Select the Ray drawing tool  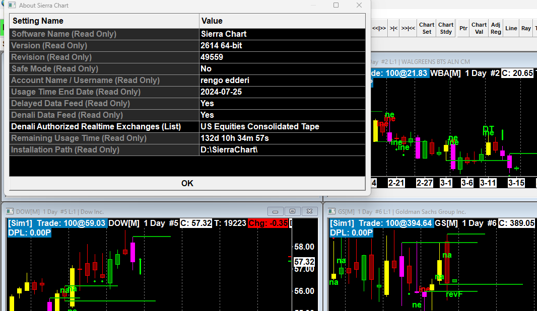pyautogui.click(x=526, y=28)
